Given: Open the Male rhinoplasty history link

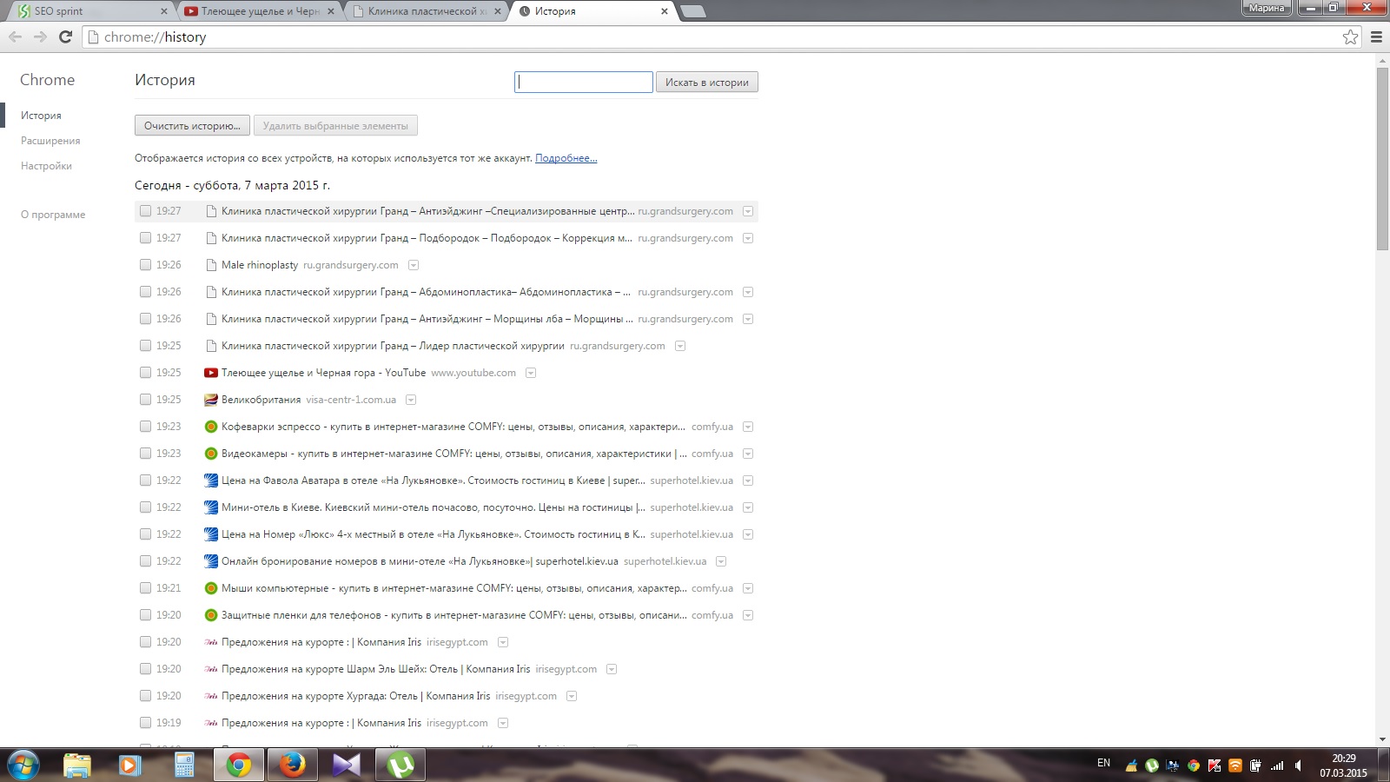Looking at the screenshot, I should click(x=260, y=265).
